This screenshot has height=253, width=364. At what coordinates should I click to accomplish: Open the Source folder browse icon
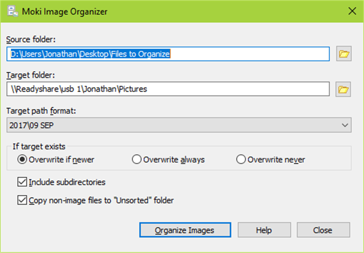click(x=344, y=54)
